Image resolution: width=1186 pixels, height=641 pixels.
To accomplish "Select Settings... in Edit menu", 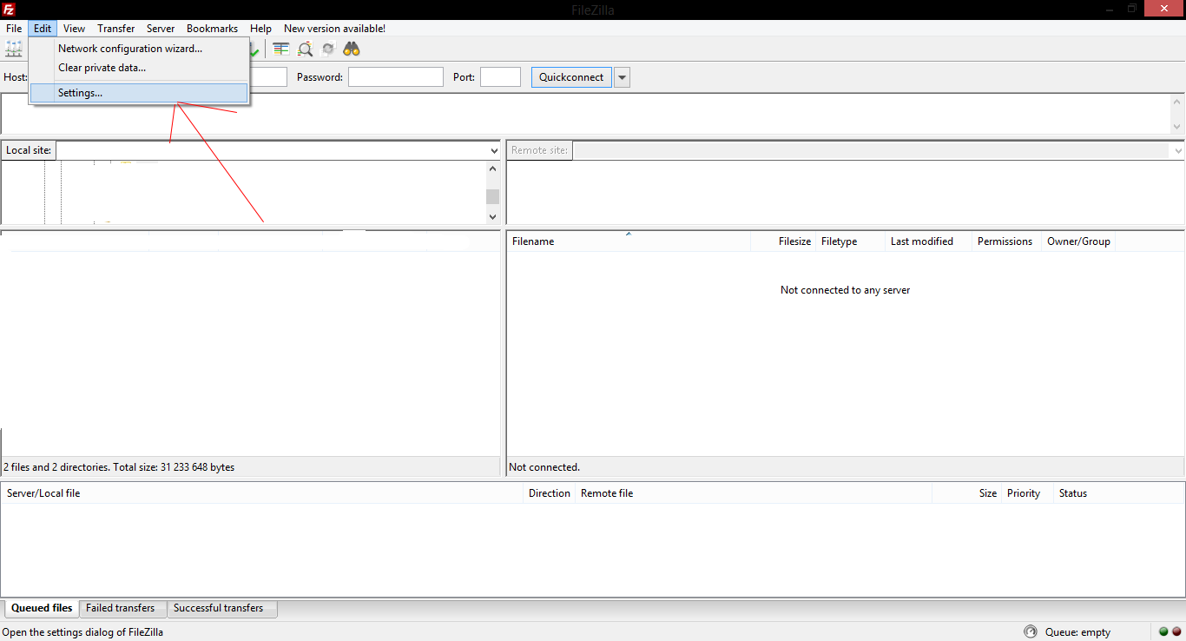I will click(139, 93).
